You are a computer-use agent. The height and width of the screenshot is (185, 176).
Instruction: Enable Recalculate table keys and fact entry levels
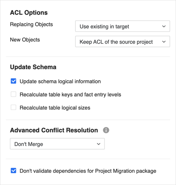point(14,94)
